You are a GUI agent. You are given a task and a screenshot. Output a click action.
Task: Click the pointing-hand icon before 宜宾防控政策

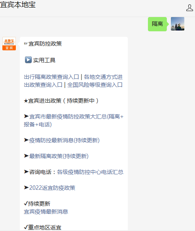[x=26, y=44]
